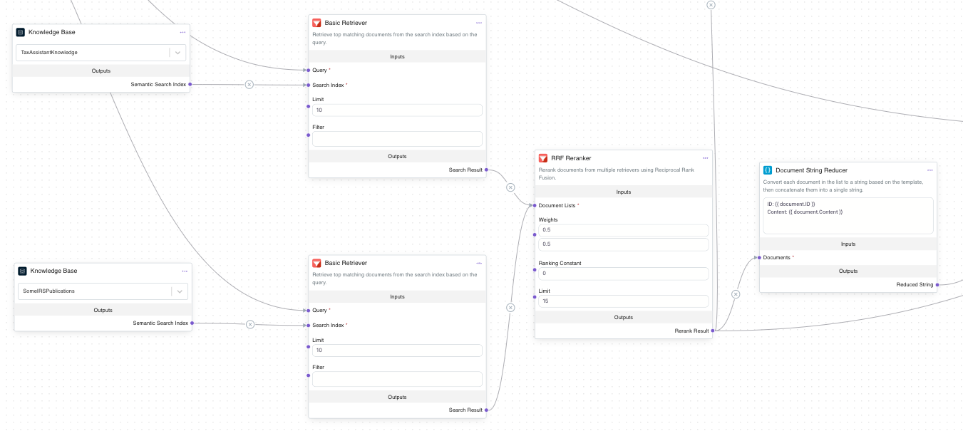The height and width of the screenshot is (431, 963).
Task: Open the RRF Reranker options menu
Action: pos(705,158)
